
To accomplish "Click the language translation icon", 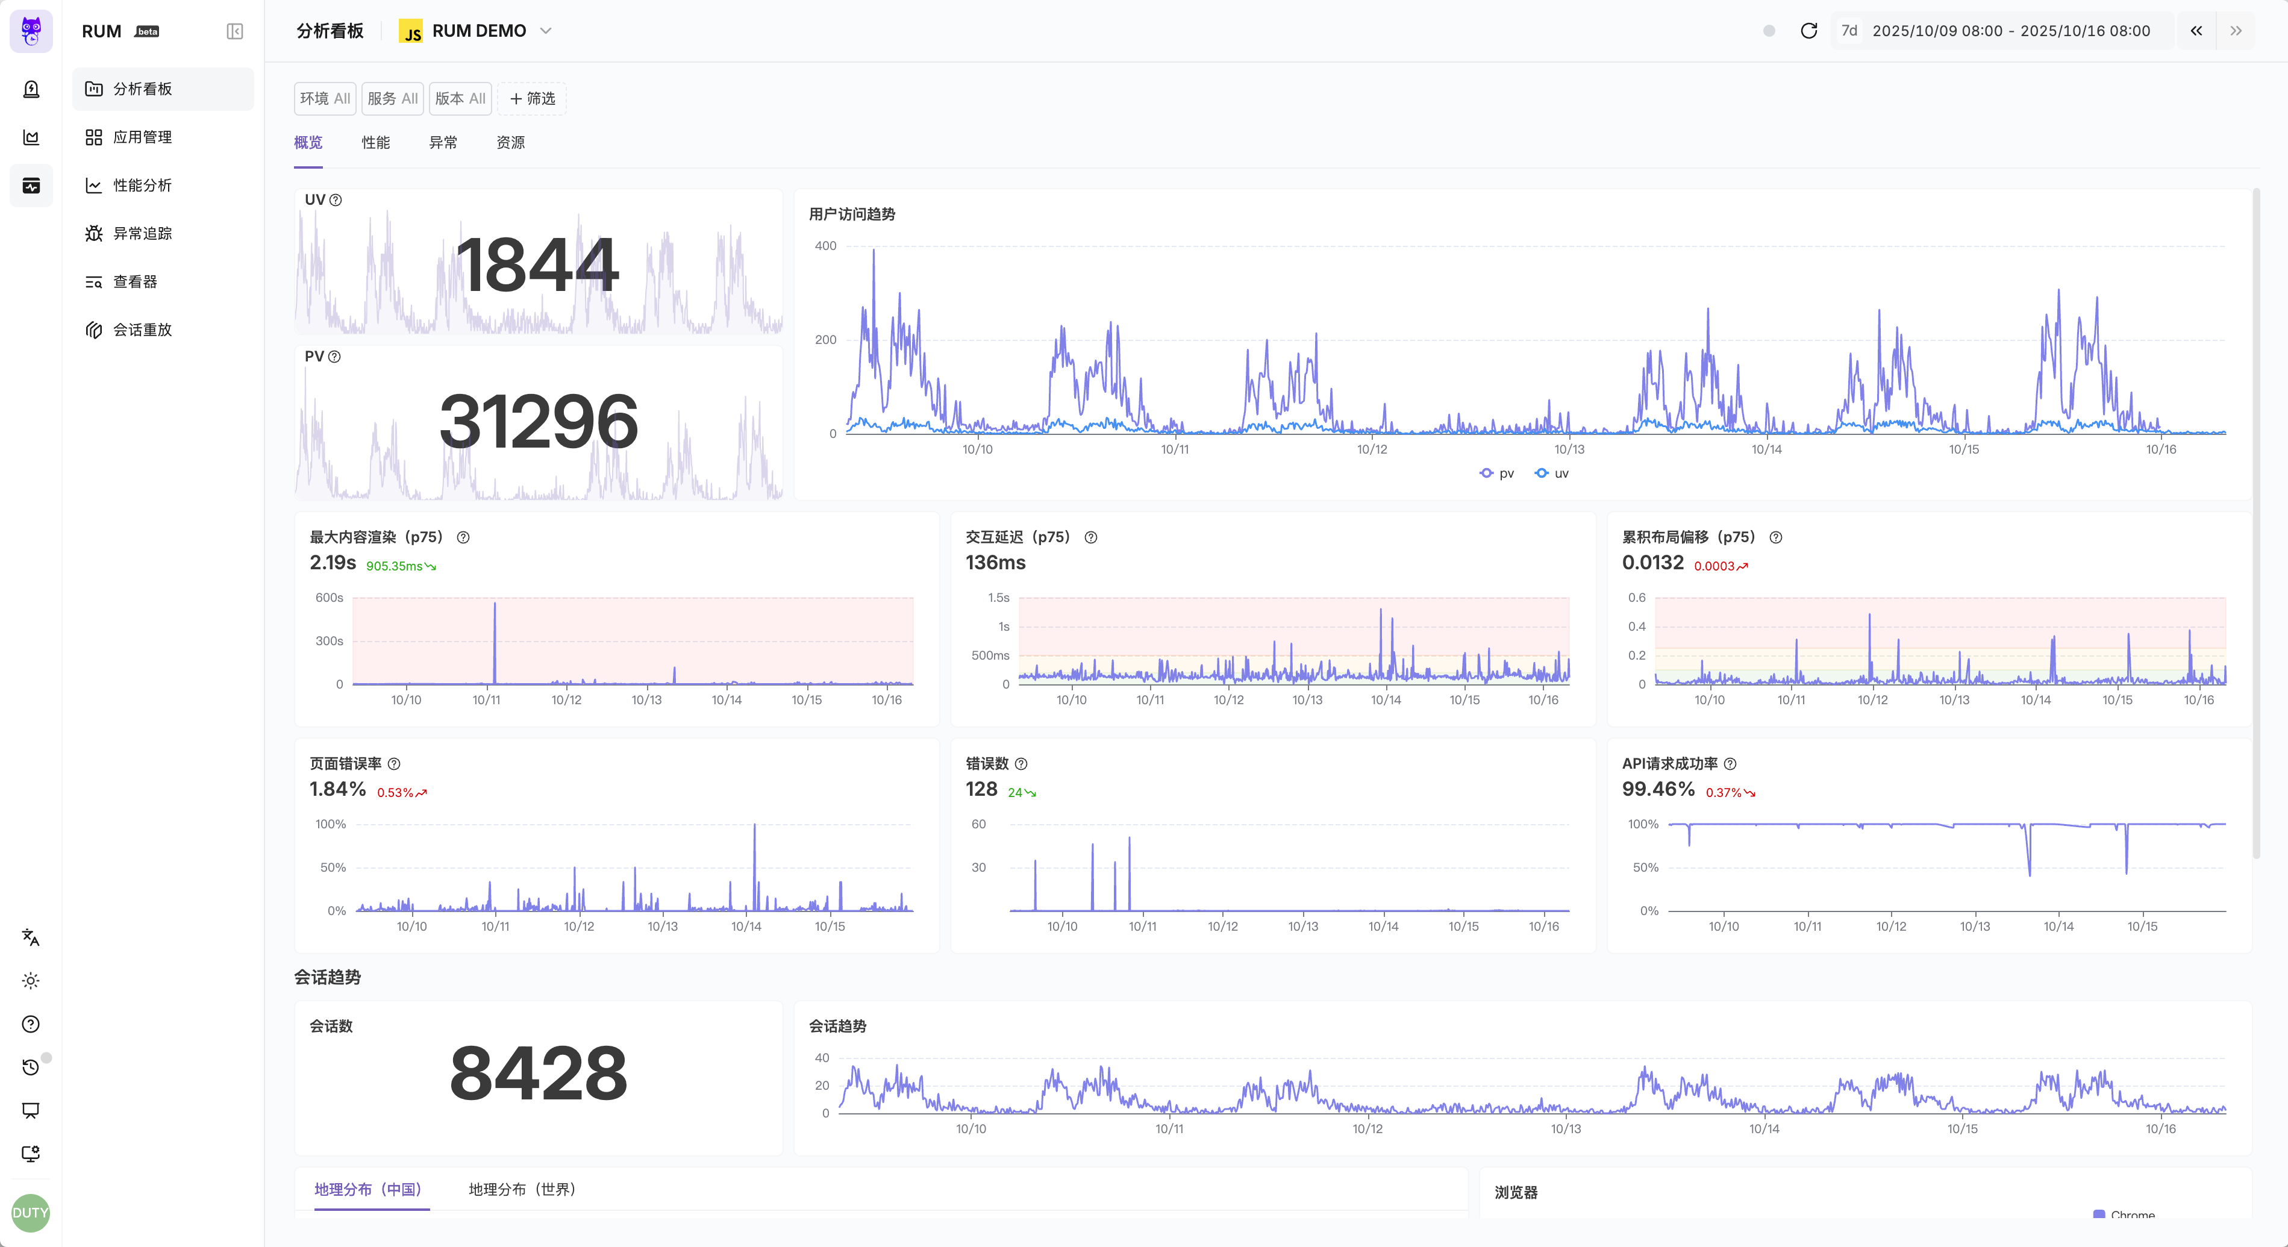I will pos(30,937).
